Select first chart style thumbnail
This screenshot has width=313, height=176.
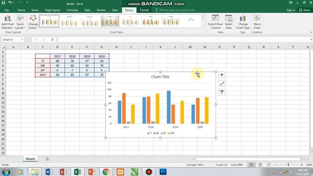click(49, 21)
